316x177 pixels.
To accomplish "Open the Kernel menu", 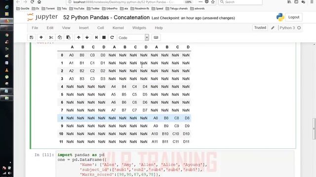I will click(118, 28).
